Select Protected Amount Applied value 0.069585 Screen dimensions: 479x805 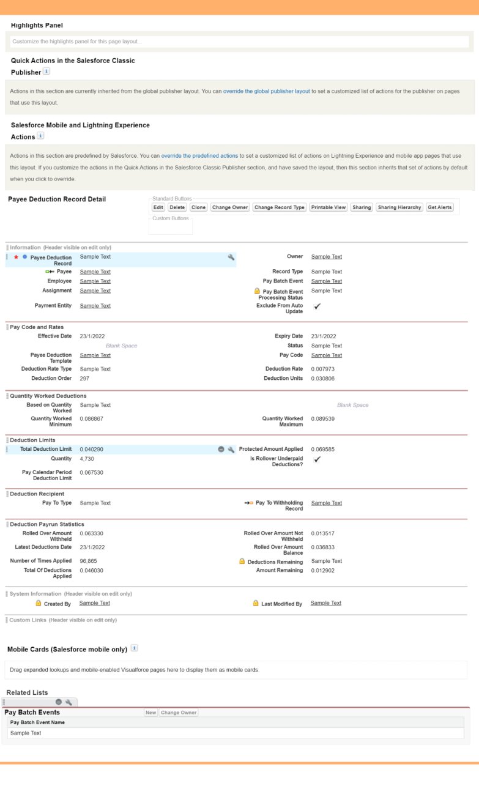pos(323,450)
